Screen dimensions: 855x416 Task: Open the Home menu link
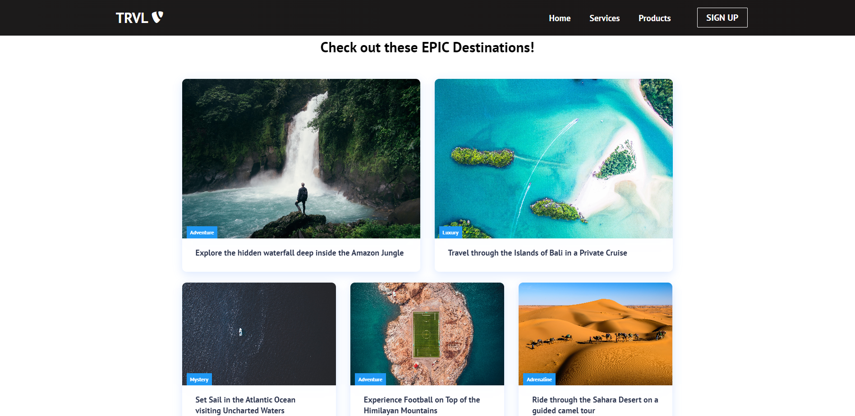(x=560, y=18)
